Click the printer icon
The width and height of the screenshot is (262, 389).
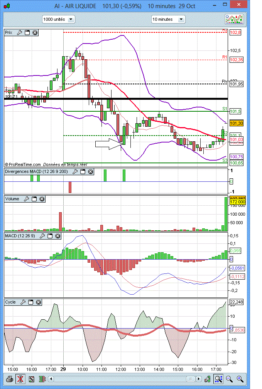click(10, 379)
